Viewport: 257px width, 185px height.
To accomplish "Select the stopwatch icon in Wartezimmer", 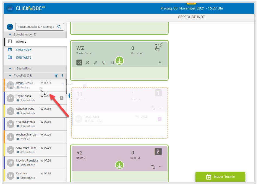I will [88, 62].
